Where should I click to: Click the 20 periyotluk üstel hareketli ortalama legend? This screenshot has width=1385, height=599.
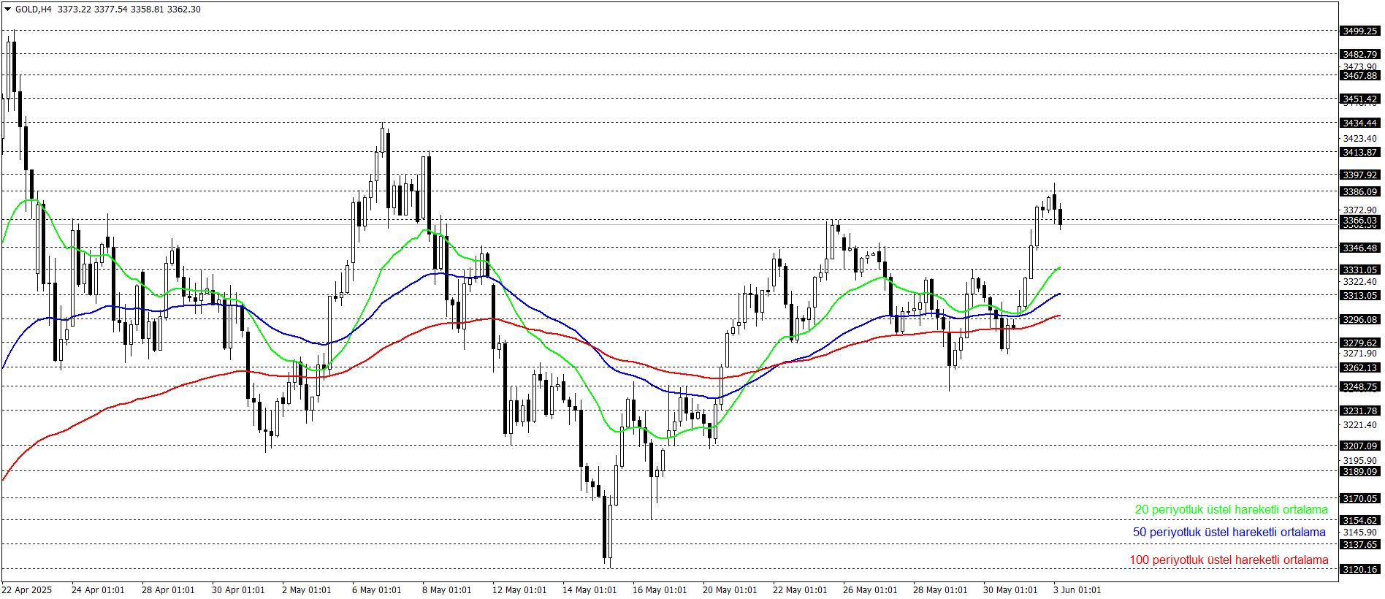pyautogui.click(x=1231, y=510)
